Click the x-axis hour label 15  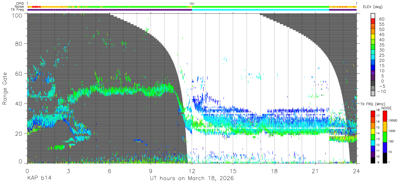pos(233,171)
